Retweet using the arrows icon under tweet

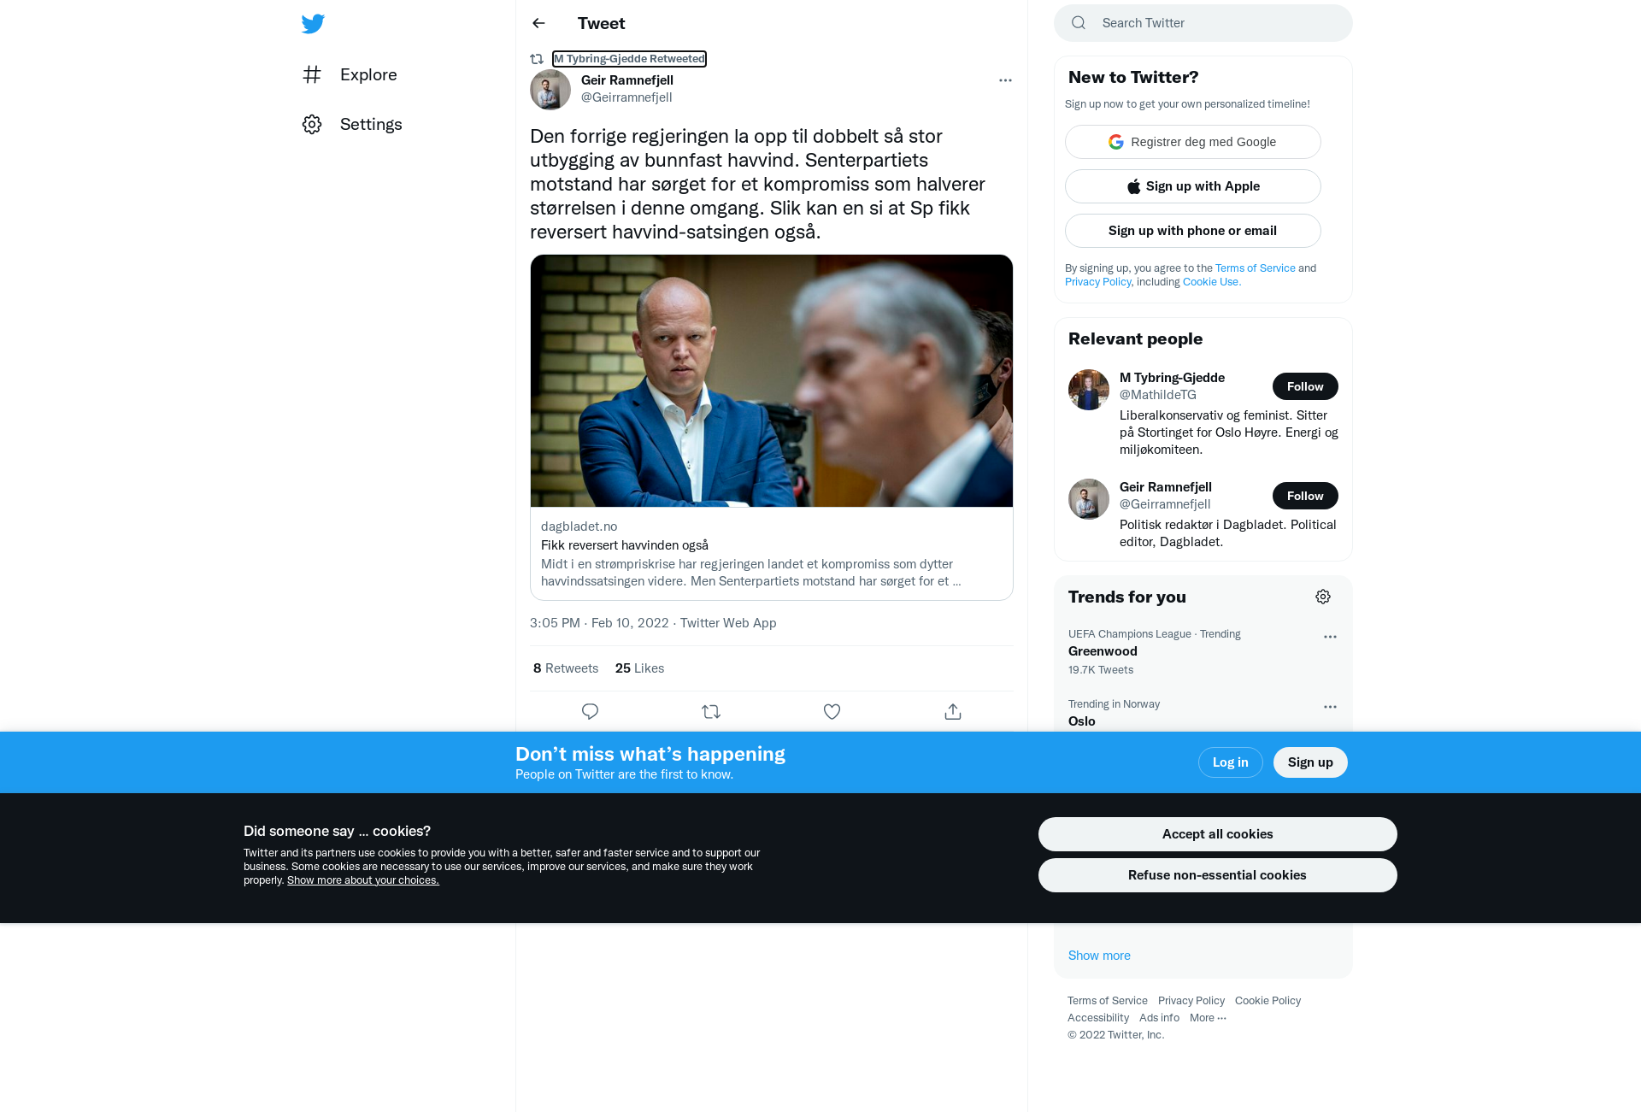tap(711, 711)
